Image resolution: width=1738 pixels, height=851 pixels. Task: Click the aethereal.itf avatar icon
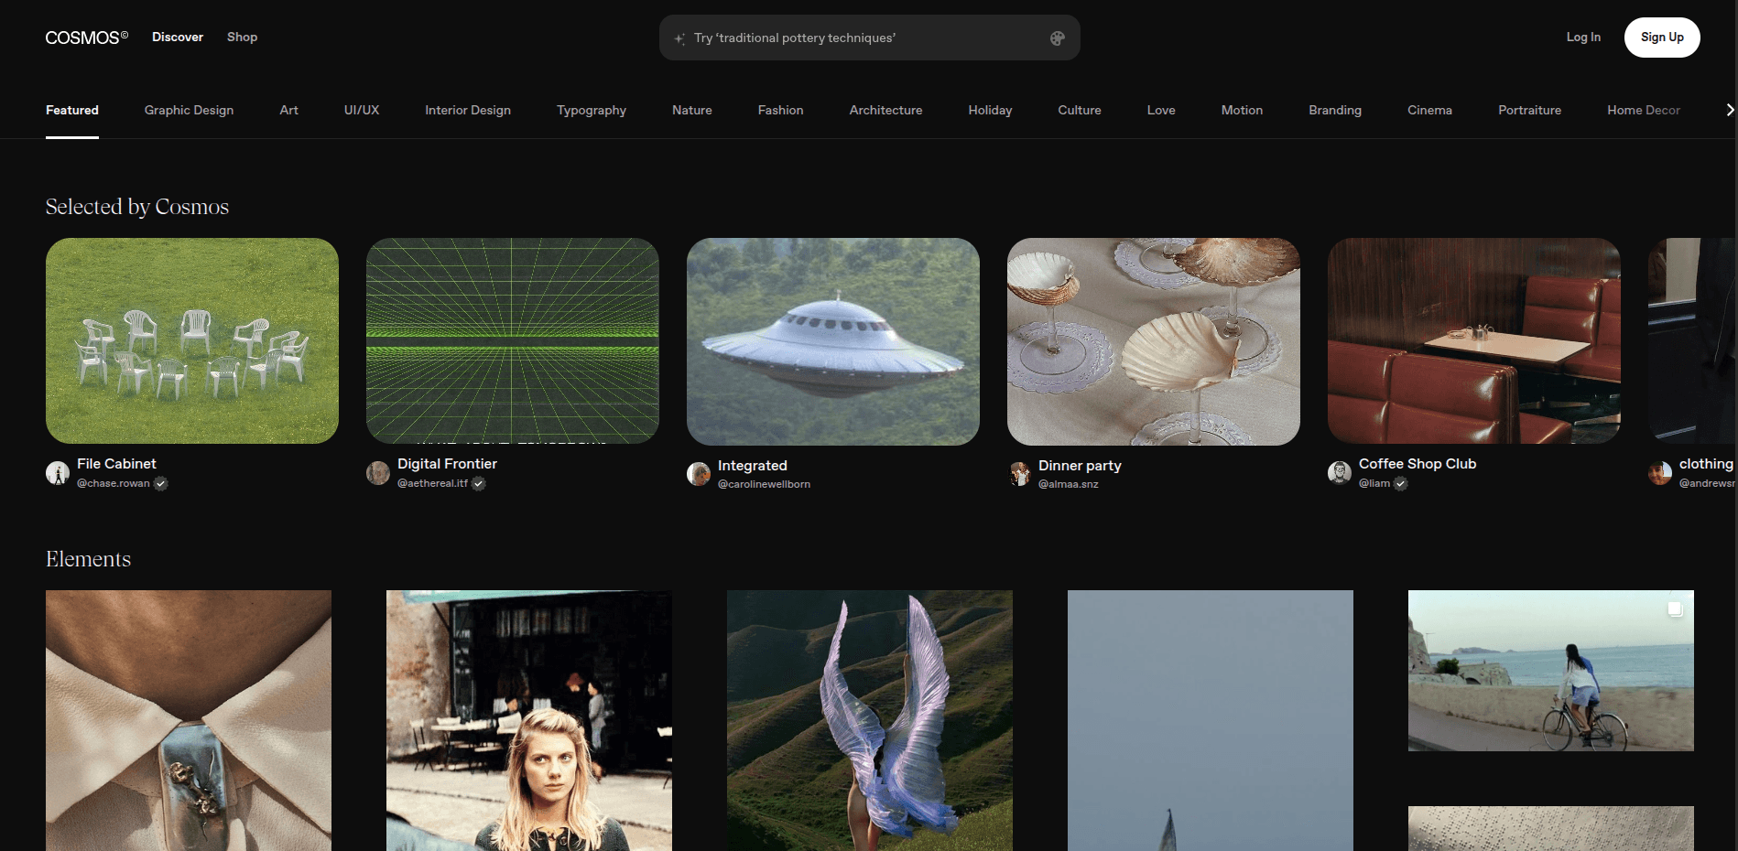pos(378,473)
